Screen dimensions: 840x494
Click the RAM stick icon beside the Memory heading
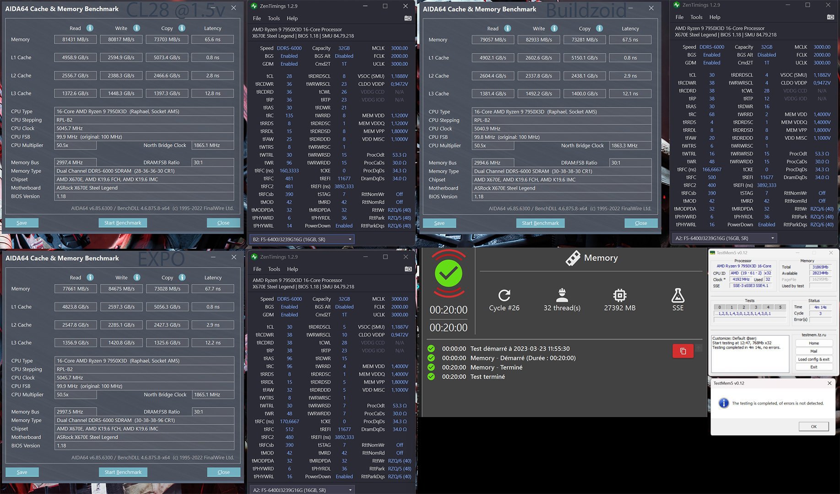(x=573, y=258)
